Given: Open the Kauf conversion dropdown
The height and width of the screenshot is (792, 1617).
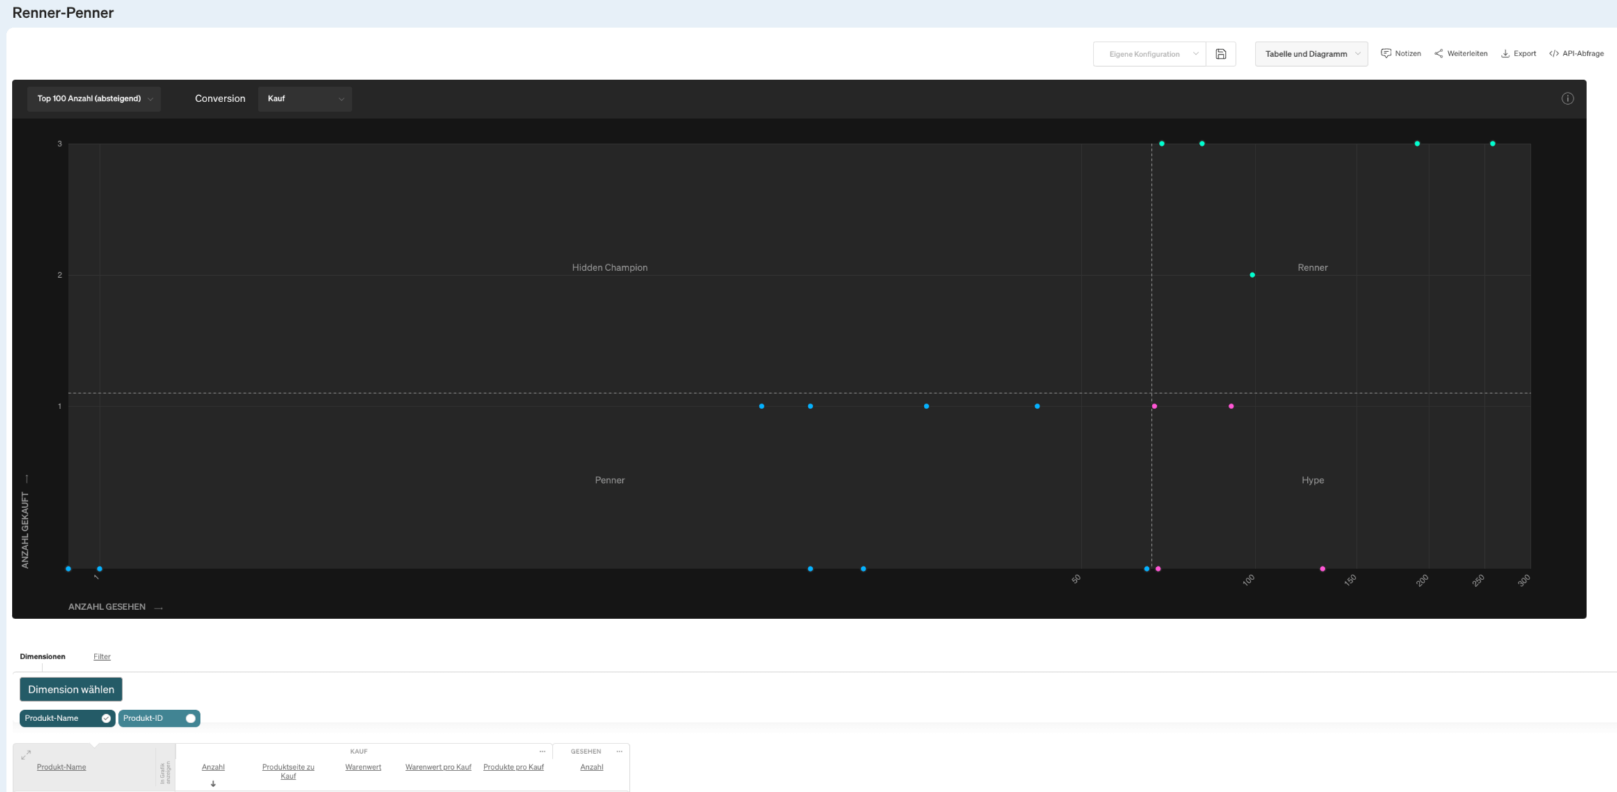Looking at the screenshot, I should click(x=304, y=99).
